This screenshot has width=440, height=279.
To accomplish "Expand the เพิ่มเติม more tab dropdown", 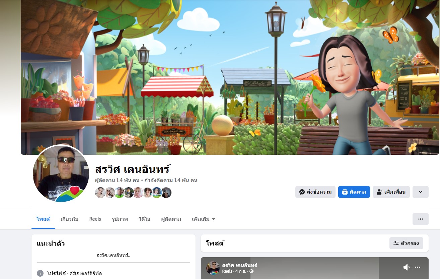I will [x=204, y=219].
